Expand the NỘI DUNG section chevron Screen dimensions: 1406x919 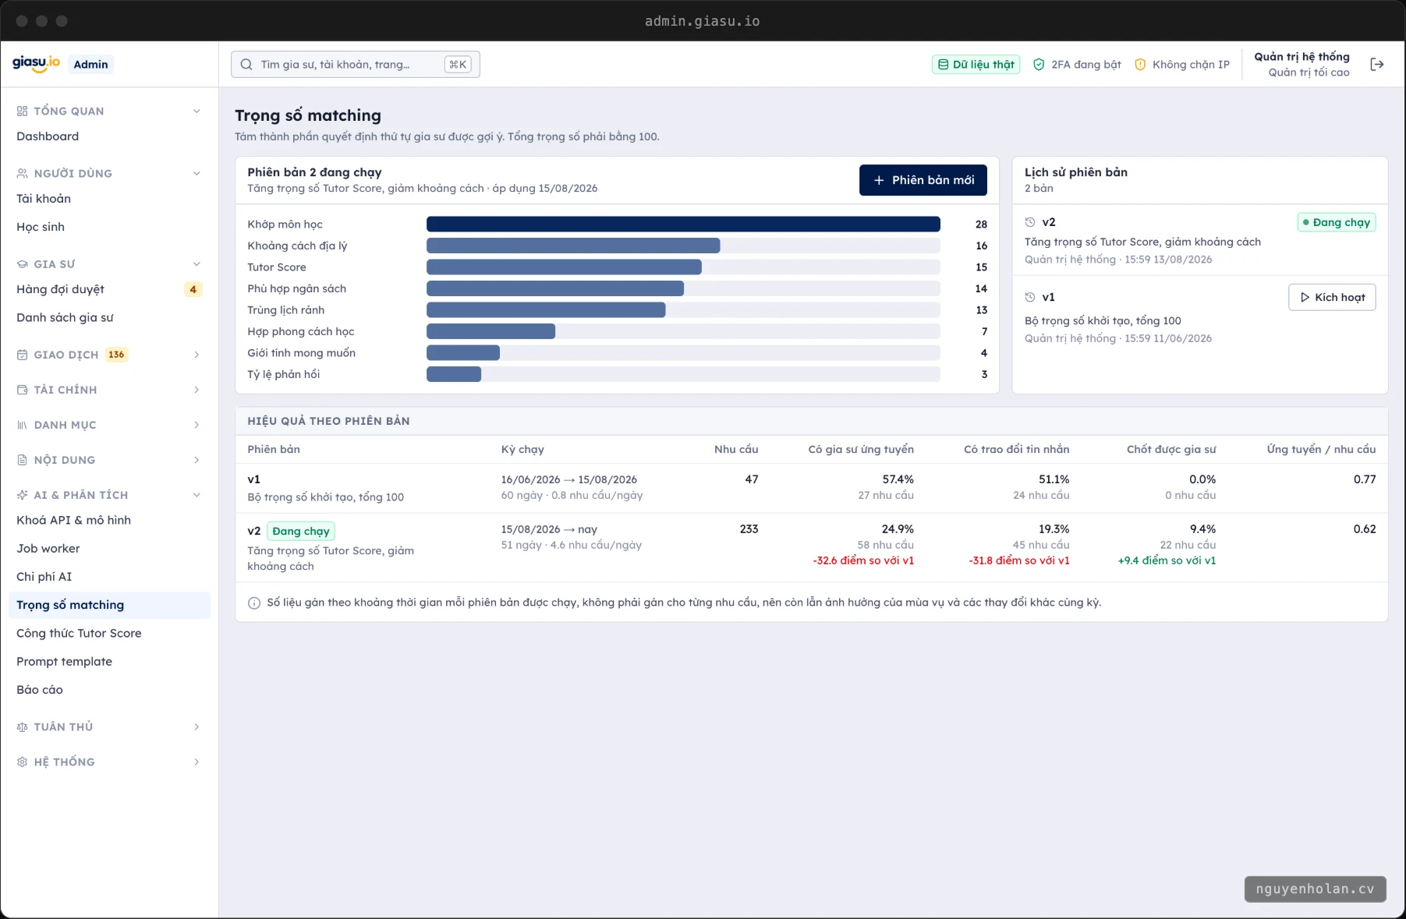point(197,460)
